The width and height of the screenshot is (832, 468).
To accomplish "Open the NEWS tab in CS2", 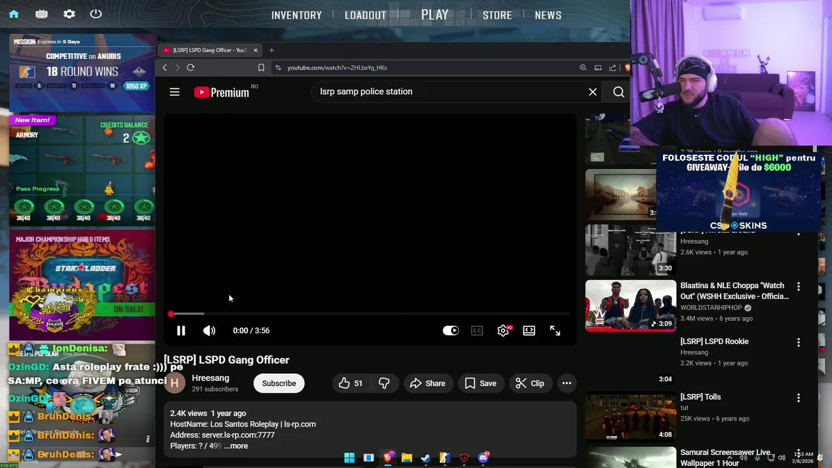I will 548,15.
